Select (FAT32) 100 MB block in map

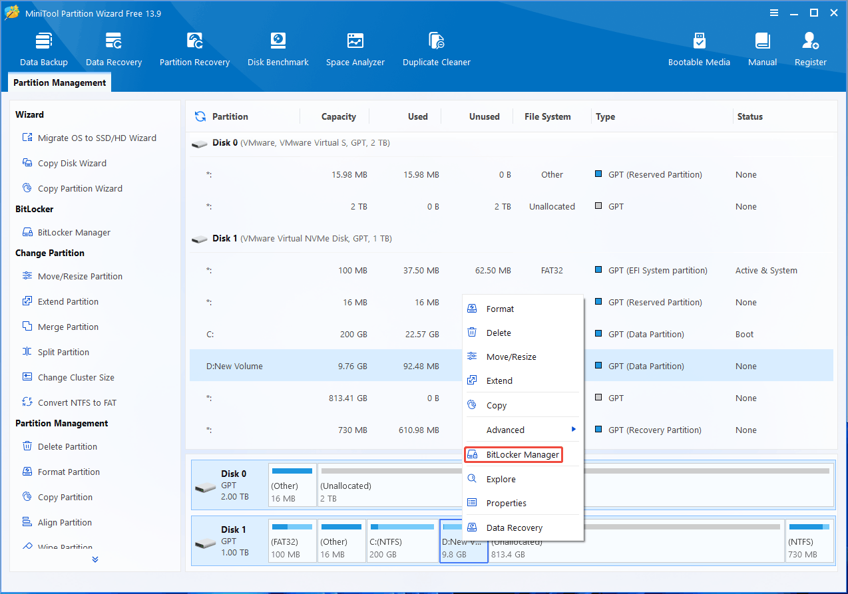pyautogui.click(x=292, y=541)
